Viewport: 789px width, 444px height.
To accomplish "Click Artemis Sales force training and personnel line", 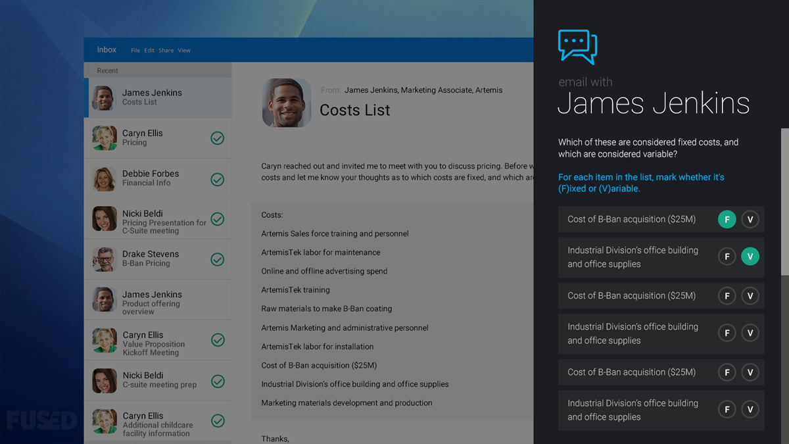I will pyautogui.click(x=335, y=234).
